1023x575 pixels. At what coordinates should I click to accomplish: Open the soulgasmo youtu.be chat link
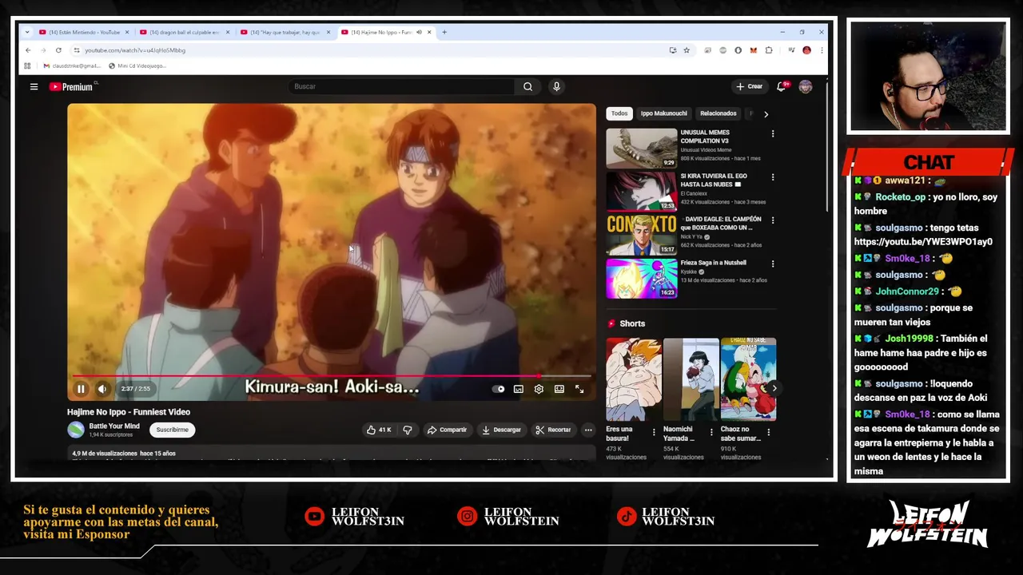pos(923,242)
